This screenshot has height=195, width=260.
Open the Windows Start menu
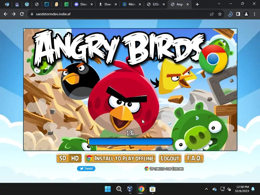coord(108,189)
